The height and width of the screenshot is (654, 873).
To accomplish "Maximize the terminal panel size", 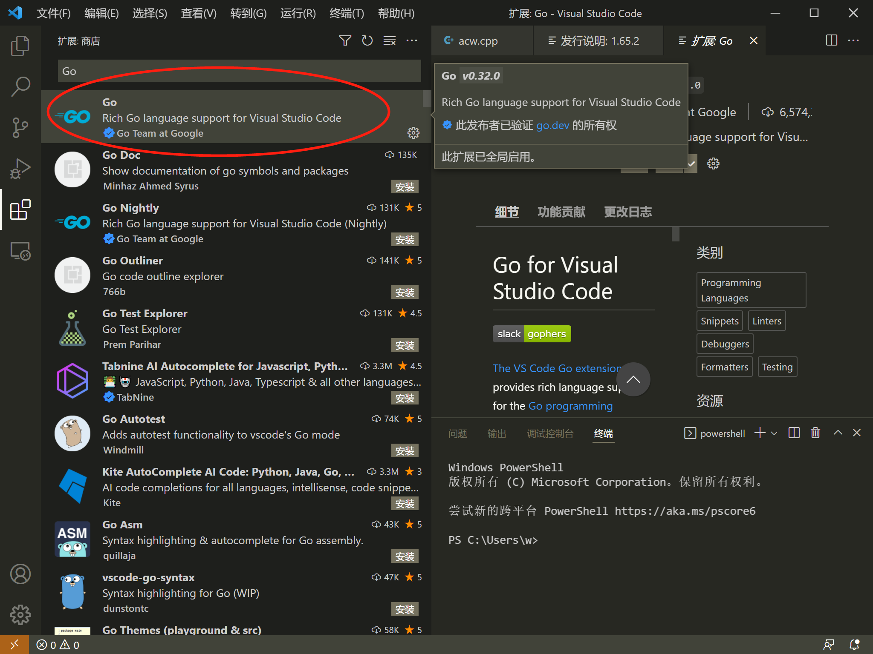I will (x=838, y=433).
